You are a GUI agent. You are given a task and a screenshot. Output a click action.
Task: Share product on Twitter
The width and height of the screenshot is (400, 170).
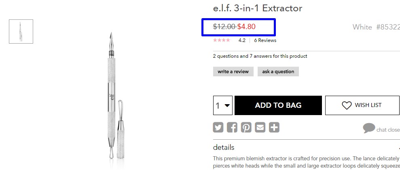[x=218, y=127]
